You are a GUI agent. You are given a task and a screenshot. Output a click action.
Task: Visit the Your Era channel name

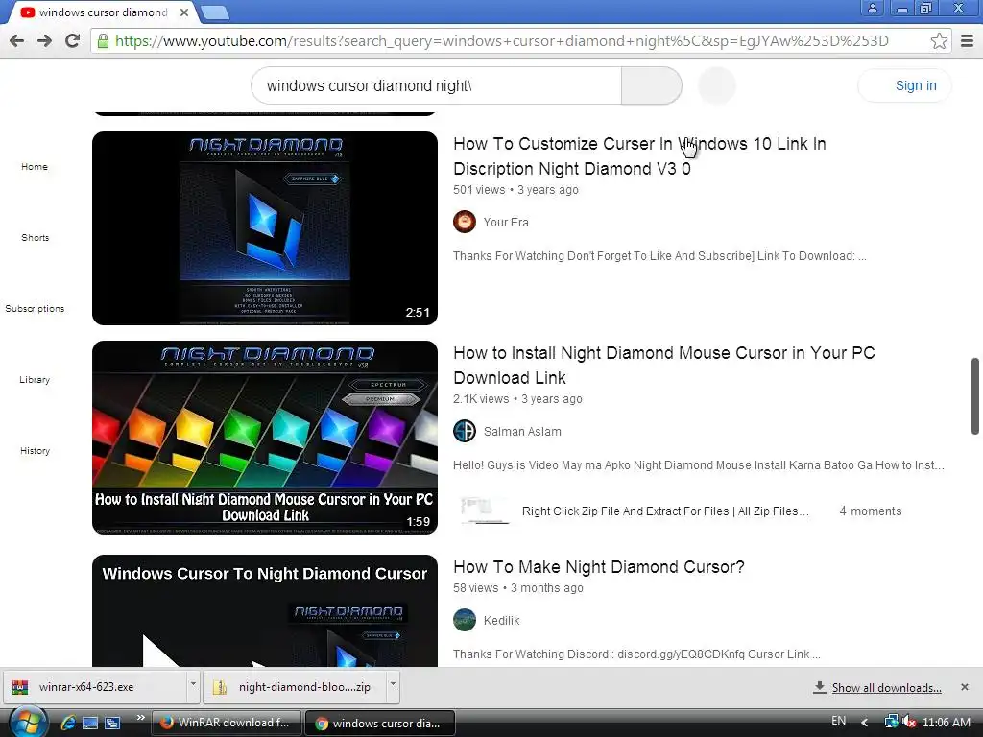pos(506,223)
